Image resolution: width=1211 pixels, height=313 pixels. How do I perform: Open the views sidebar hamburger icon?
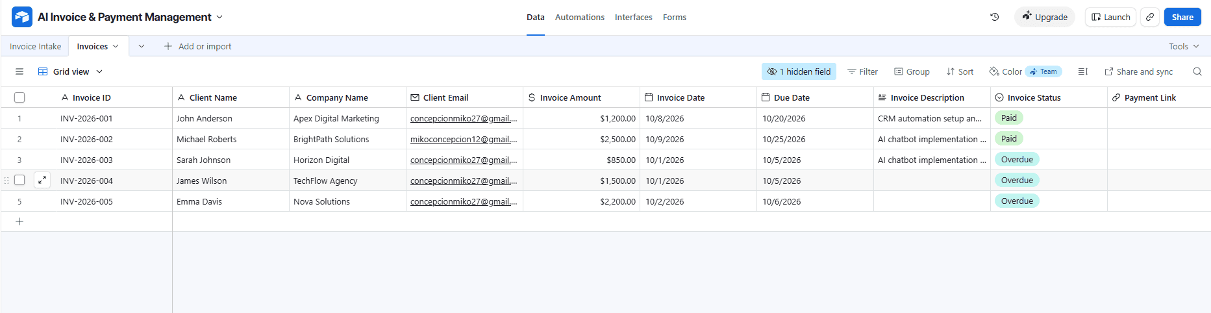pyautogui.click(x=19, y=71)
